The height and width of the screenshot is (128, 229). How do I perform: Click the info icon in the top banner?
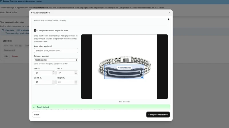(x=1, y=1)
